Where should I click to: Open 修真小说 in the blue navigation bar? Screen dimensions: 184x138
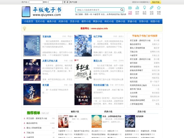coord(52,21)
